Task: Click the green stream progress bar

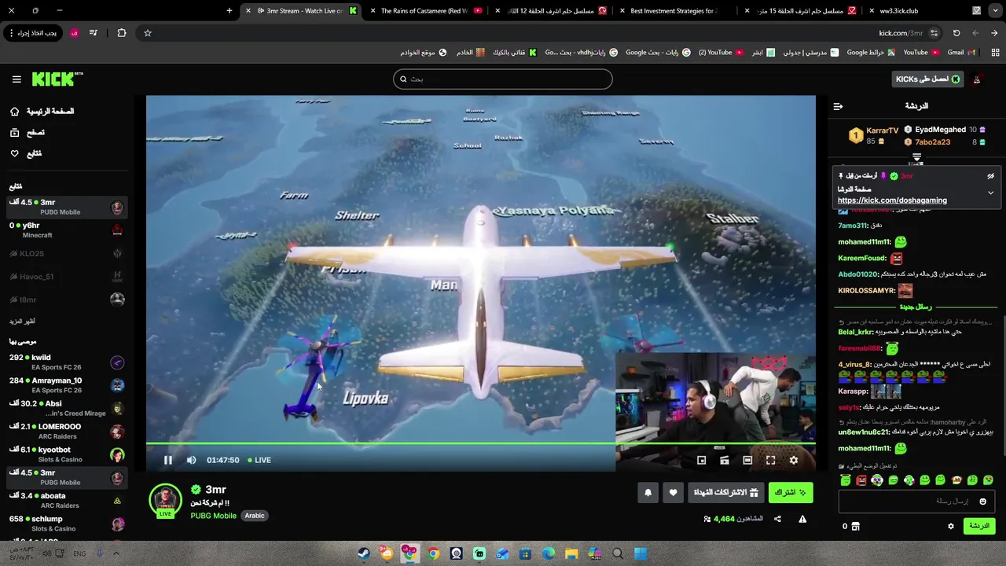Action: 480,444
